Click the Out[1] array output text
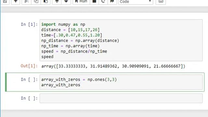Screen dimensions: 208x117 coord(113,66)
